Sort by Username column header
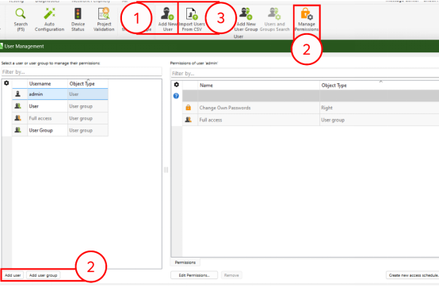This screenshot has width=439, height=287. (48, 84)
